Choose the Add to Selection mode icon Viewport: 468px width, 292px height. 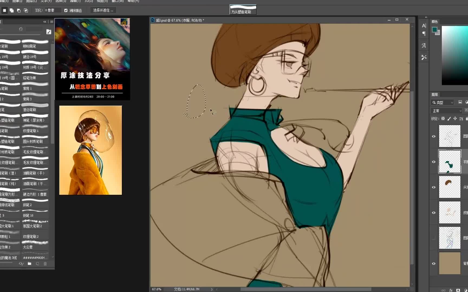tap(12, 10)
